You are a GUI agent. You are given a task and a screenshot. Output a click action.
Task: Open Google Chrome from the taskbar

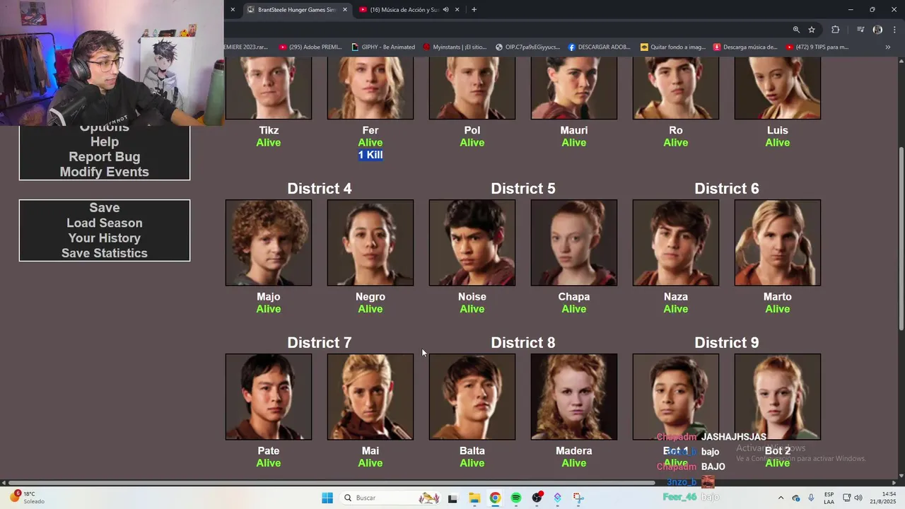pos(495,498)
